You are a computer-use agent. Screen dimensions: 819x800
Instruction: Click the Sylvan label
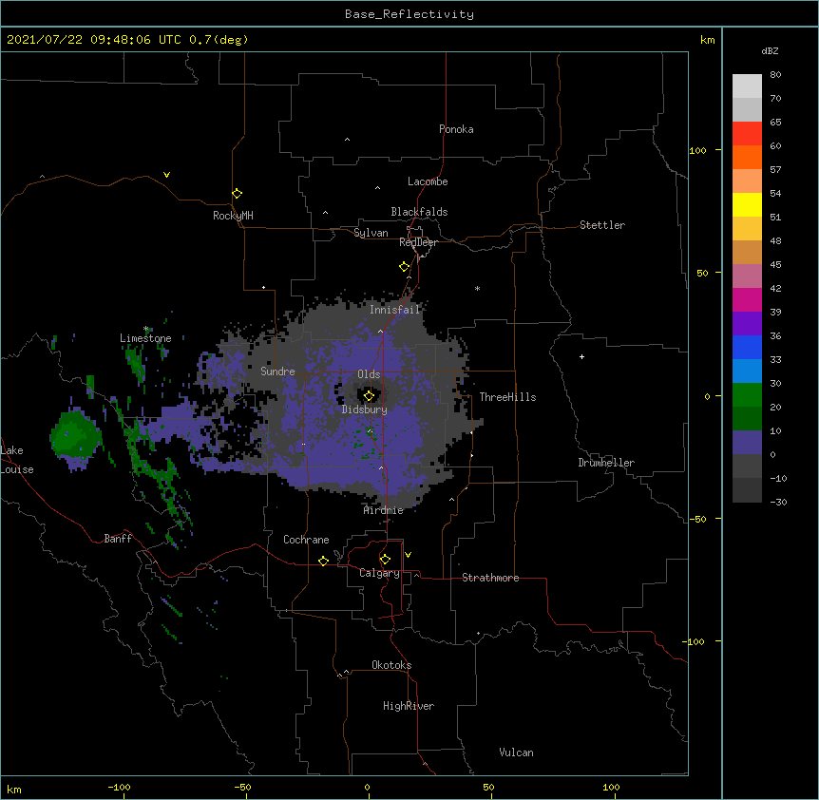pyautogui.click(x=371, y=233)
